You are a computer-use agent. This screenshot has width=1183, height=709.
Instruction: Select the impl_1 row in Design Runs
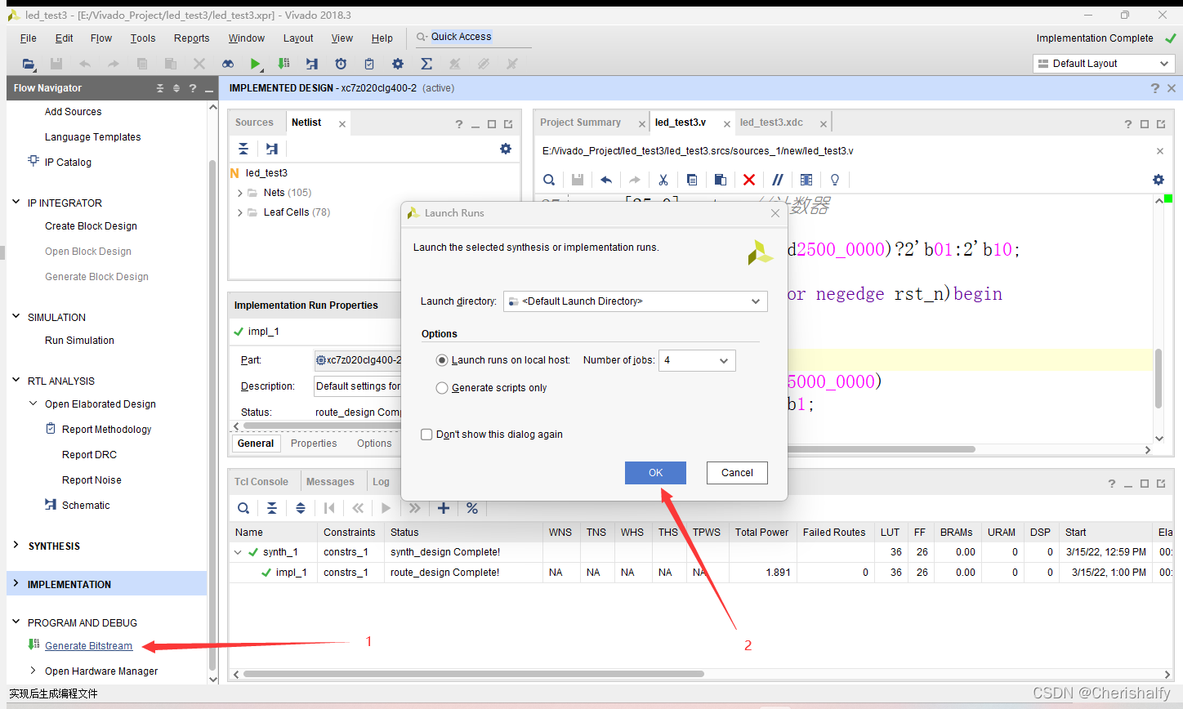700,573
